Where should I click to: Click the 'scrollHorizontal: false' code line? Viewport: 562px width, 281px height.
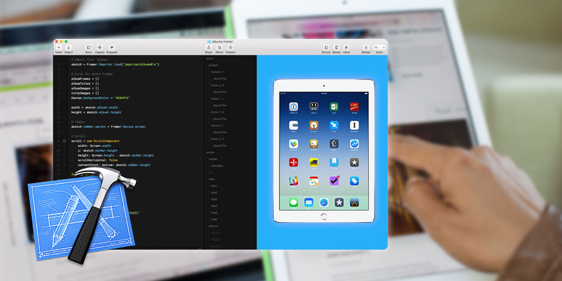point(98,160)
